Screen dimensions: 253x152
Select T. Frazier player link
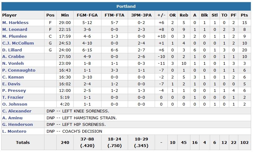click(13, 97)
